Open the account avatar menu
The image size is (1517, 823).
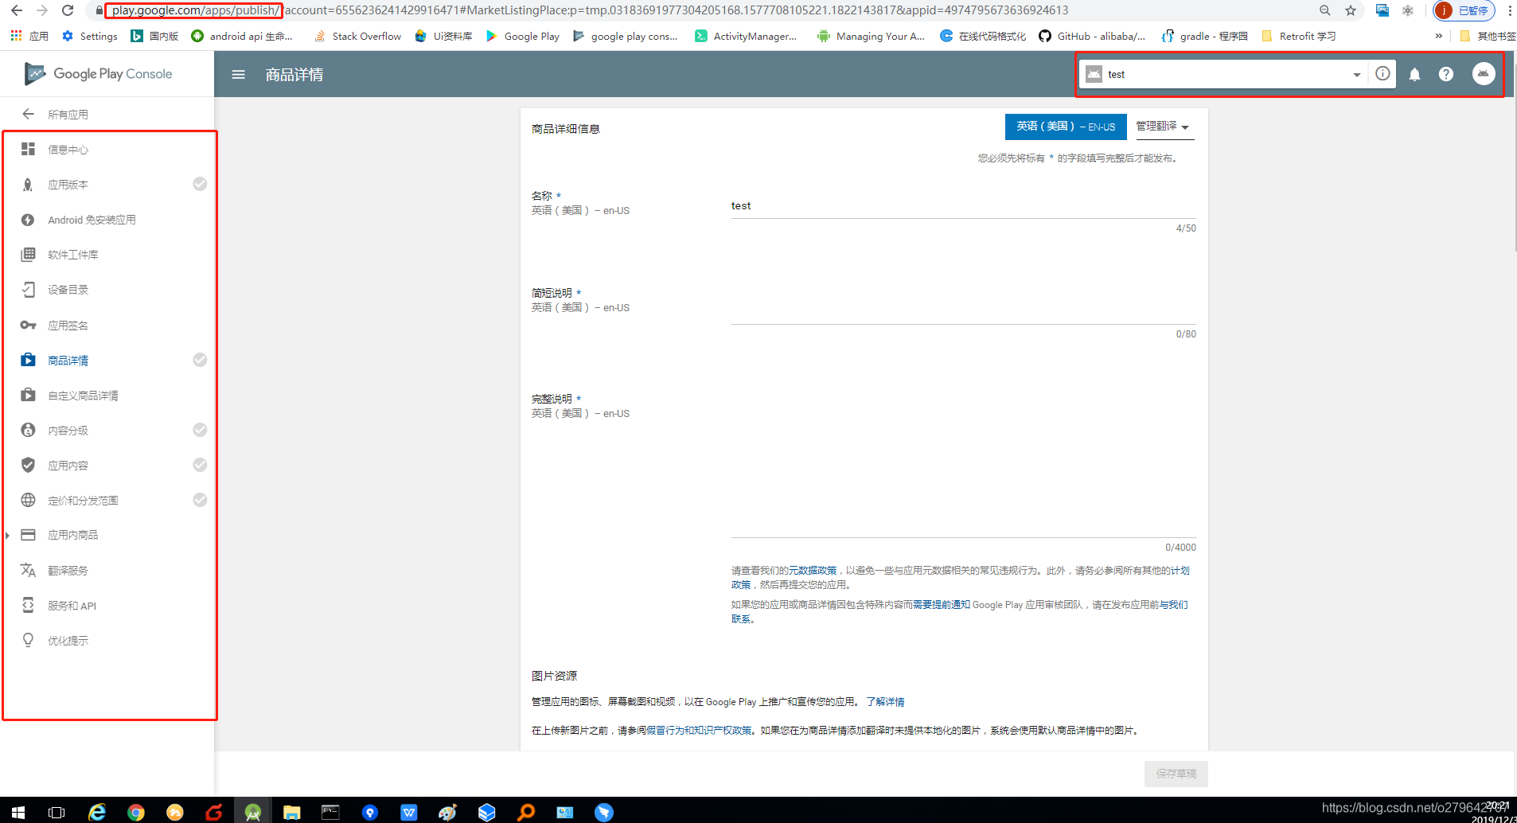(1484, 73)
